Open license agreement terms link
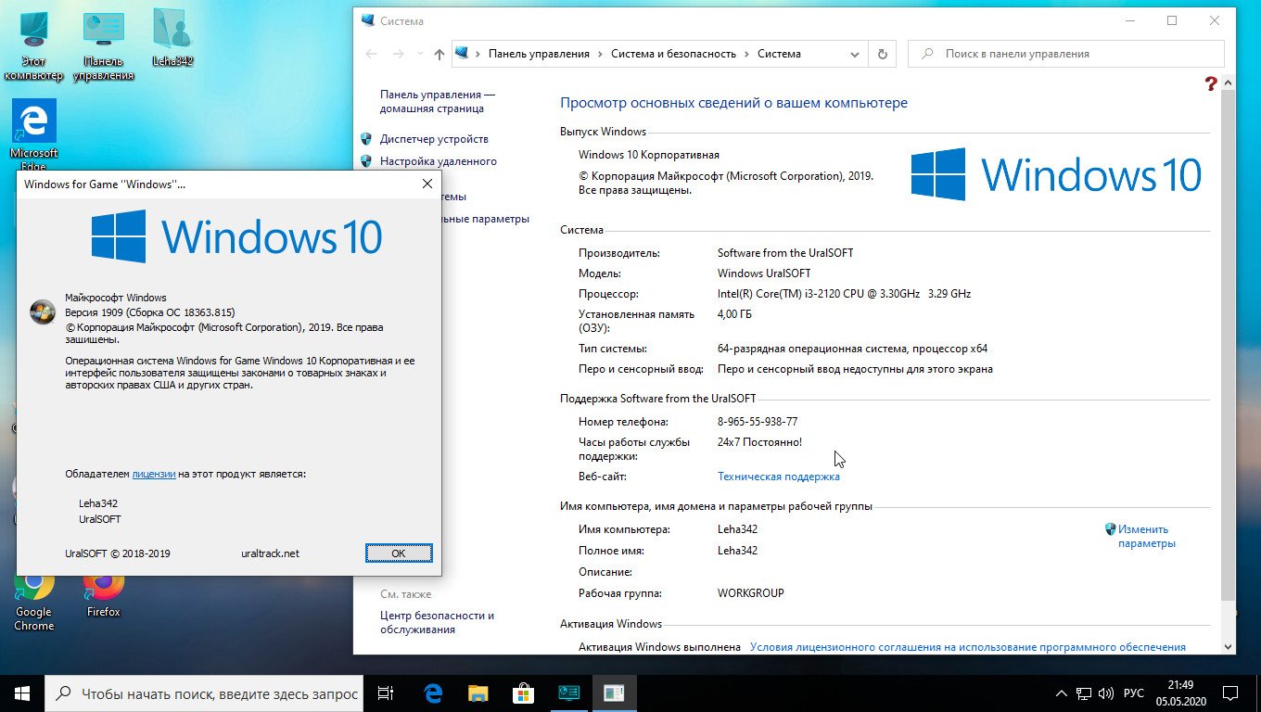1261x712 pixels. (x=967, y=647)
